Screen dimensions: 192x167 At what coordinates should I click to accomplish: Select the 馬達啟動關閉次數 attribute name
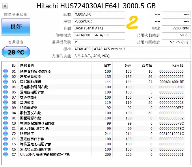click(x=34, y=87)
